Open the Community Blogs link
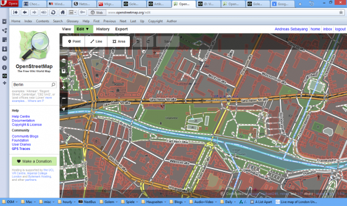The image size is (347, 206). 25,136
